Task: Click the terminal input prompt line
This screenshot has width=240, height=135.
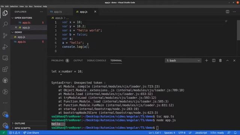Action: [105, 127]
